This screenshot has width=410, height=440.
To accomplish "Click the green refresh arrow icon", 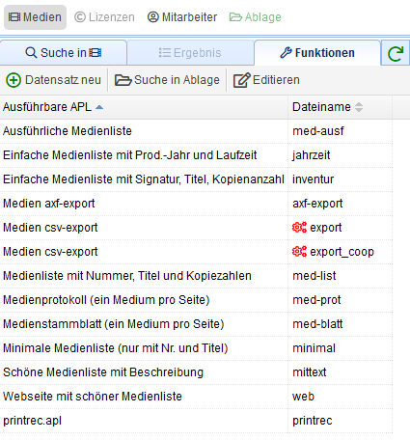I will (x=396, y=53).
